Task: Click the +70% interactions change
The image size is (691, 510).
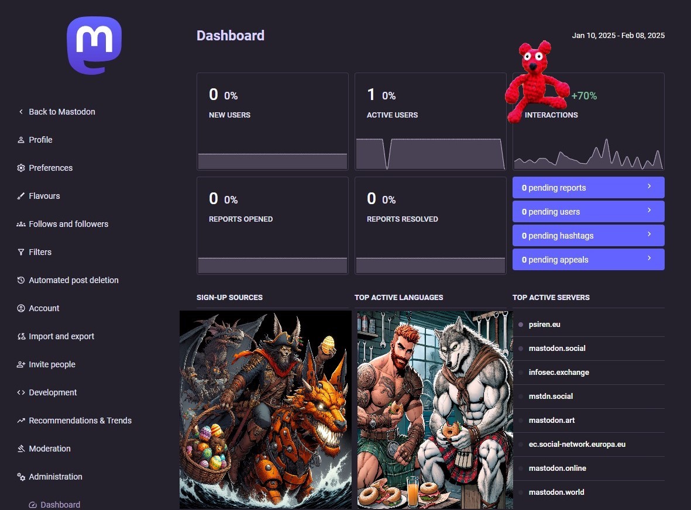Action: point(584,96)
